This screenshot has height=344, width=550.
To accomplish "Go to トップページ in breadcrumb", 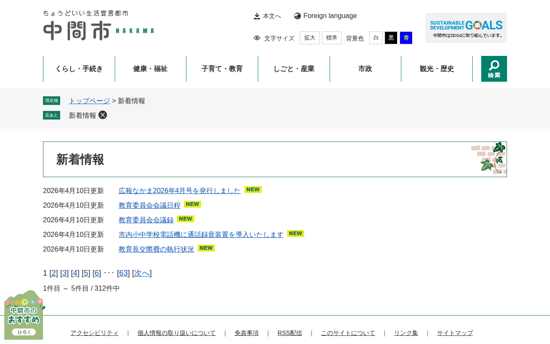I will click(x=89, y=101).
